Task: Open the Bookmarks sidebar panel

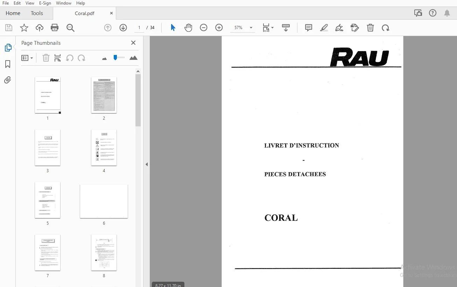Action: (8, 64)
